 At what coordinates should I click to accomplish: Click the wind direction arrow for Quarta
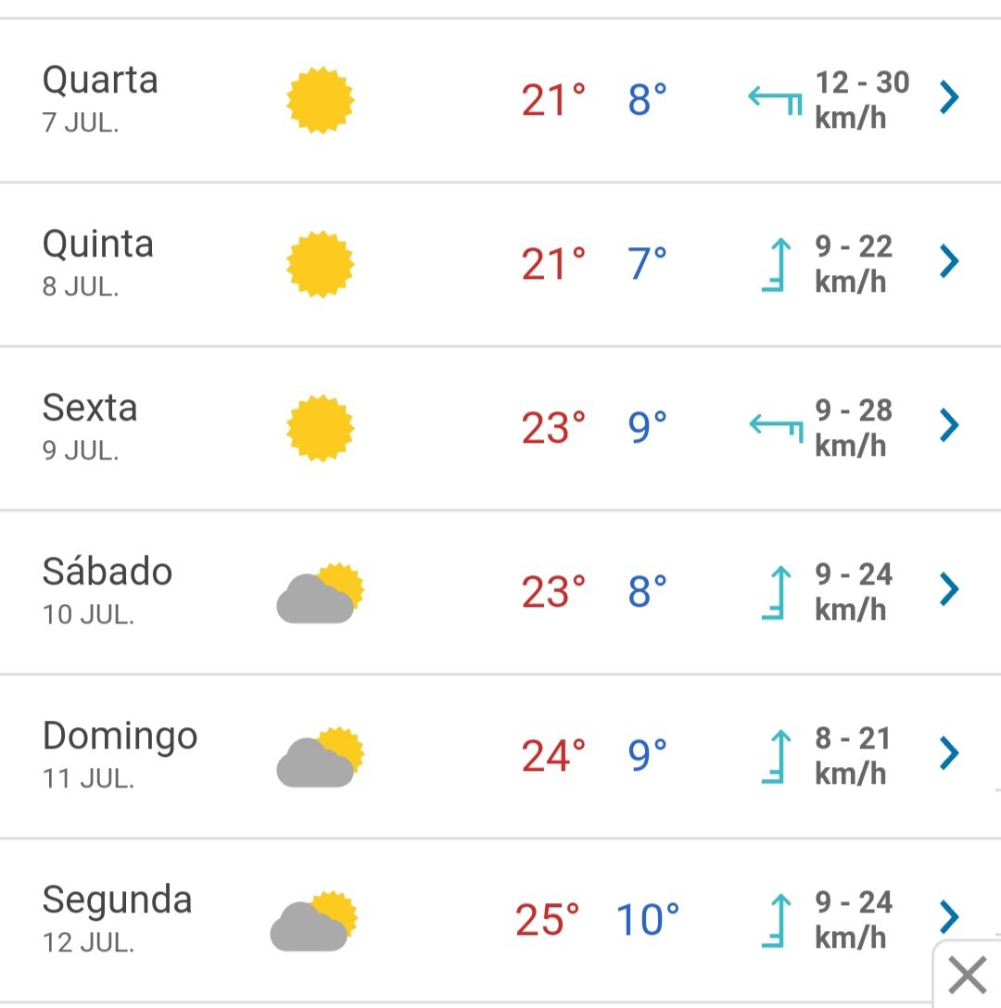[775, 100]
